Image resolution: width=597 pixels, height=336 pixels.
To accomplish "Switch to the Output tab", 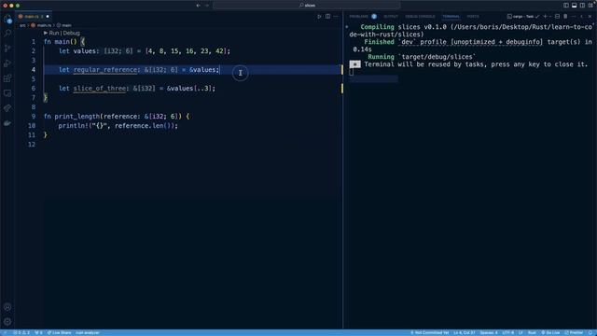I will (x=391, y=17).
